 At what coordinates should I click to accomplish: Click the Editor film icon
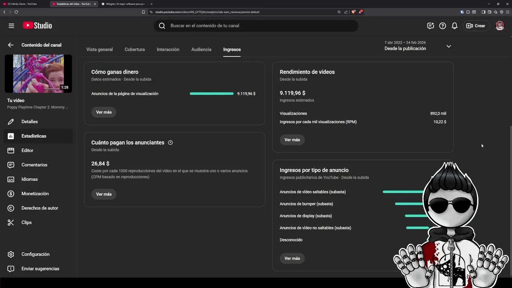(11, 150)
